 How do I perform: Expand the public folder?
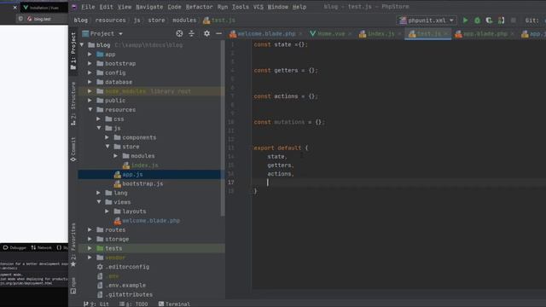pos(90,101)
